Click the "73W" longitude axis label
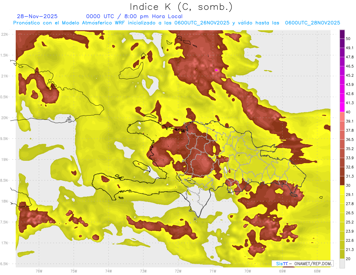 (143, 271)
